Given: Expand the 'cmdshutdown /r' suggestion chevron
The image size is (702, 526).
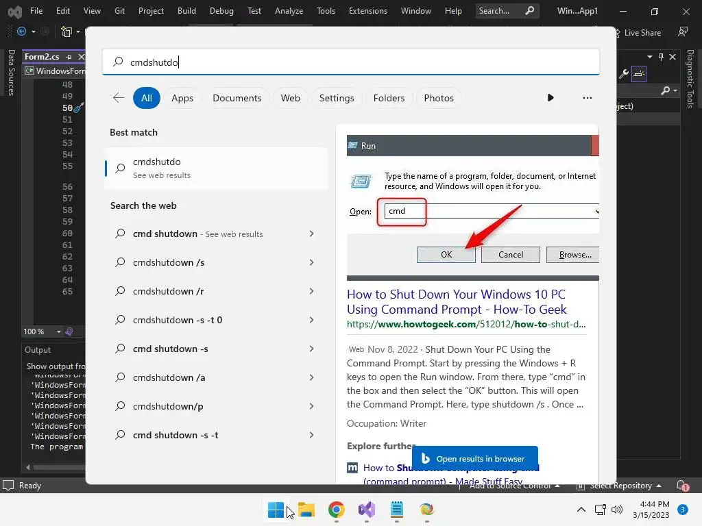Looking at the screenshot, I should (x=312, y=291).
